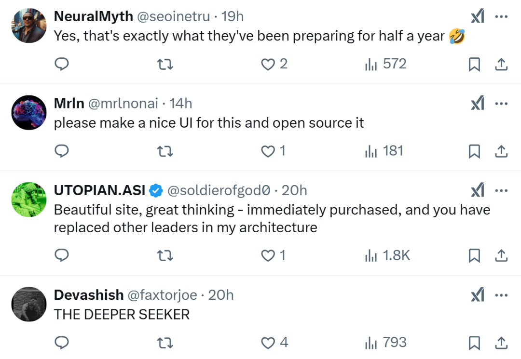This screenshot has width=521, height=359.
Task: Bookmark Devashish's tweet
Action: tap(475, 343)
